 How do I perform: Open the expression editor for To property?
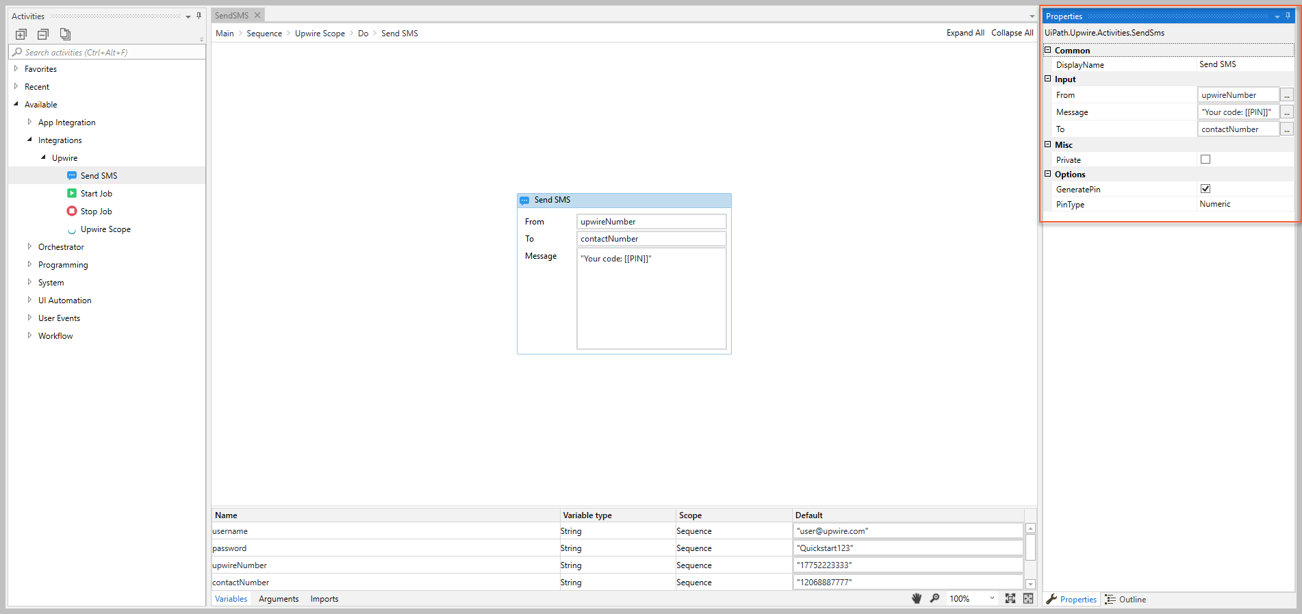pos(1287,129)
